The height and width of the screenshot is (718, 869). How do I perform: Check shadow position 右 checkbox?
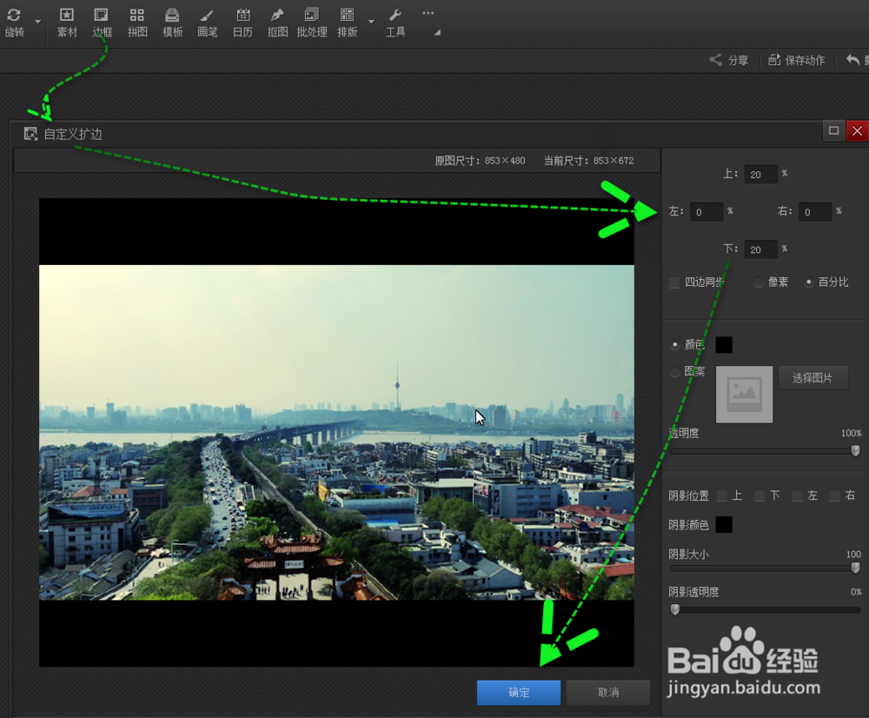point(834,495)
